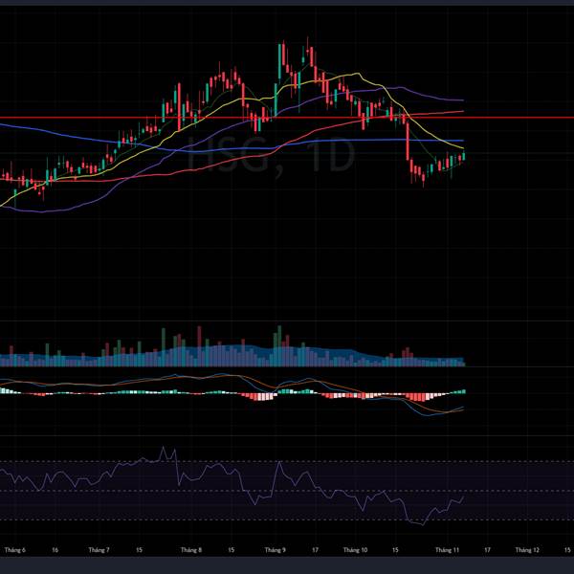The height and width of the screenshot is (574, 574).
Task: Click the "Tháng 6" time axis label
Action: pyautogui.click(x=15, y=550)
